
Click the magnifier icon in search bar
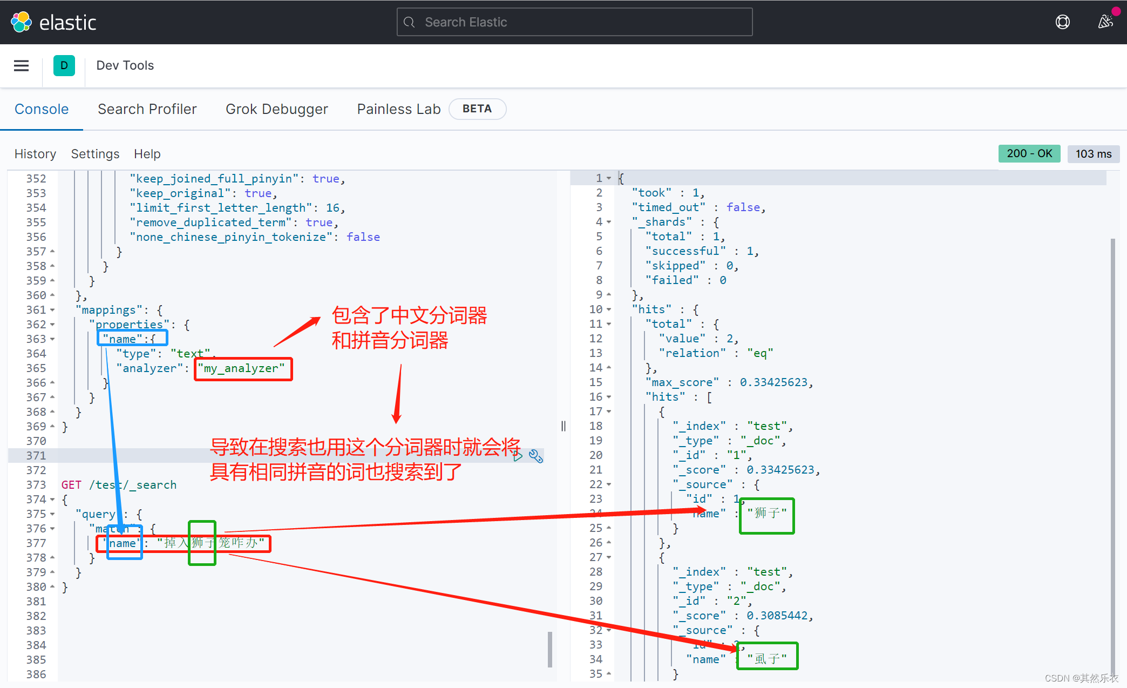[x=410, y=22]
